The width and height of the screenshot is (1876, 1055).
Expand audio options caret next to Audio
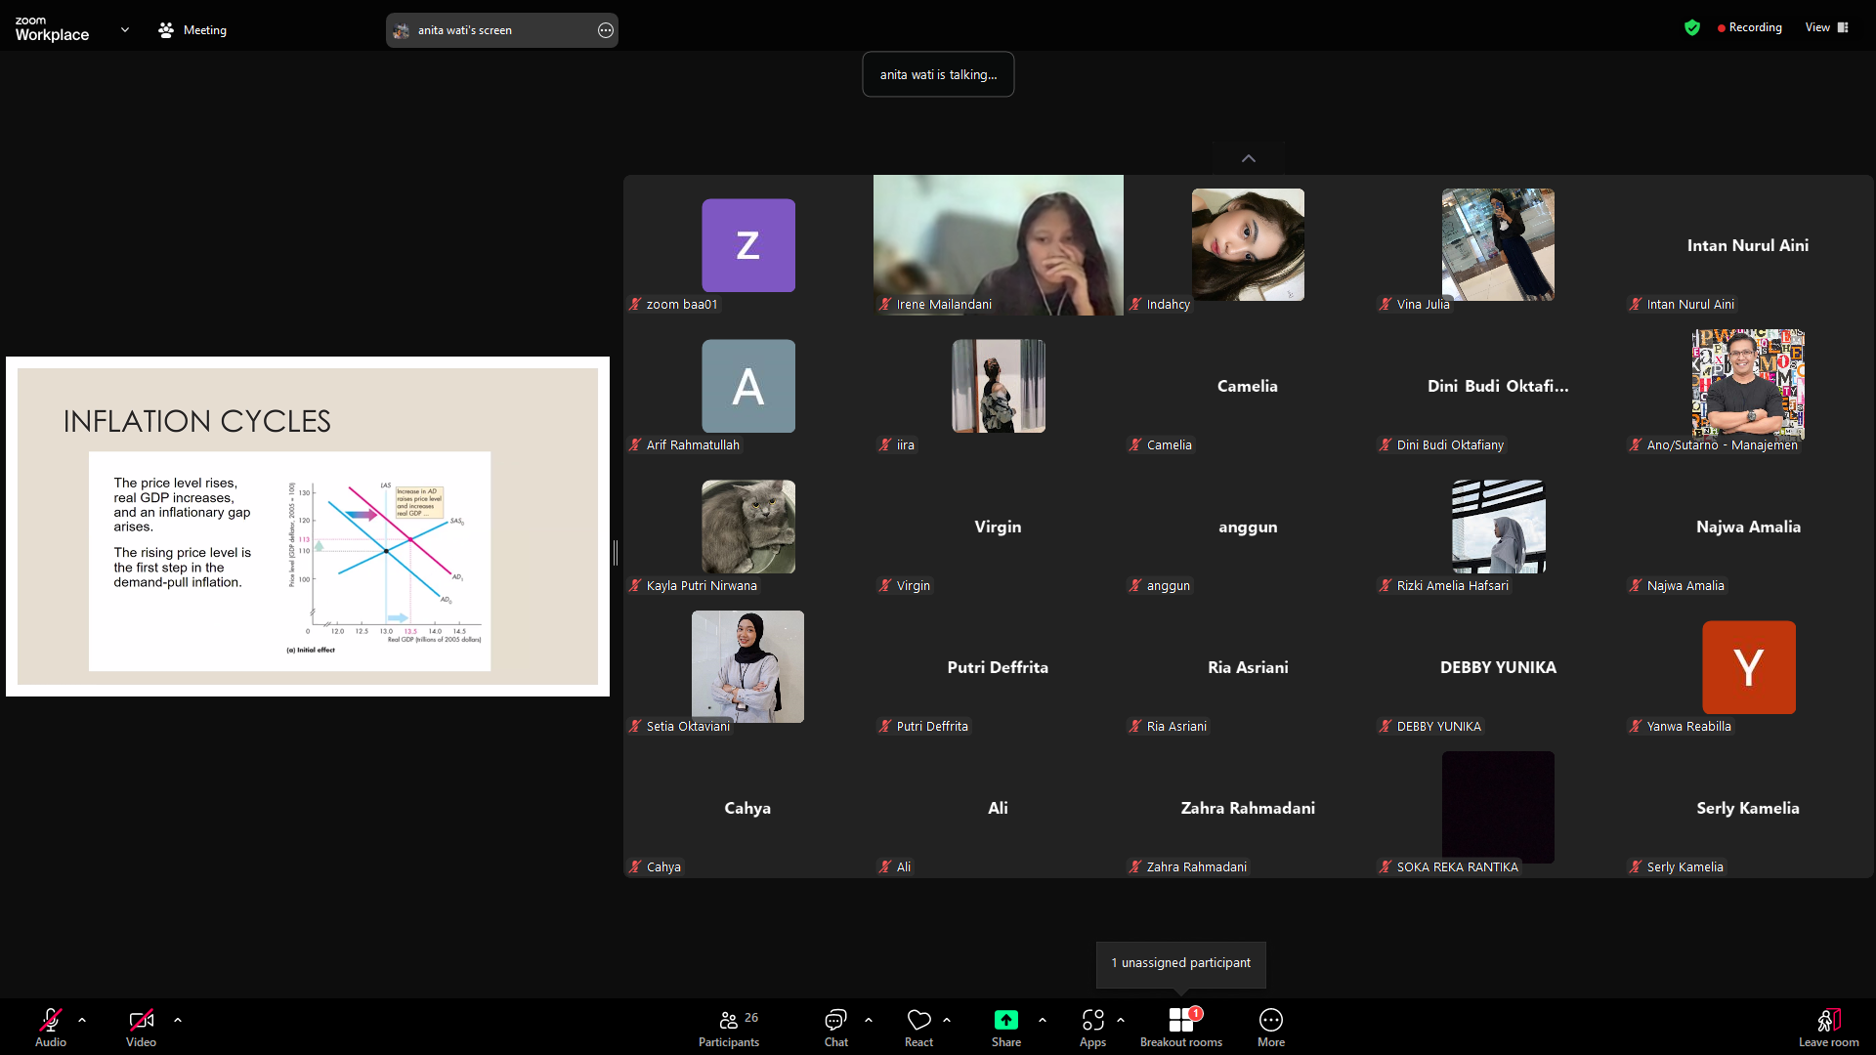[82, 1020]
